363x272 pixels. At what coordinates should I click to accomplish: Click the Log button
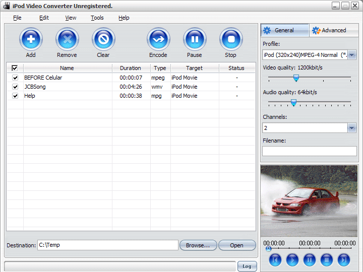(247, 266)
